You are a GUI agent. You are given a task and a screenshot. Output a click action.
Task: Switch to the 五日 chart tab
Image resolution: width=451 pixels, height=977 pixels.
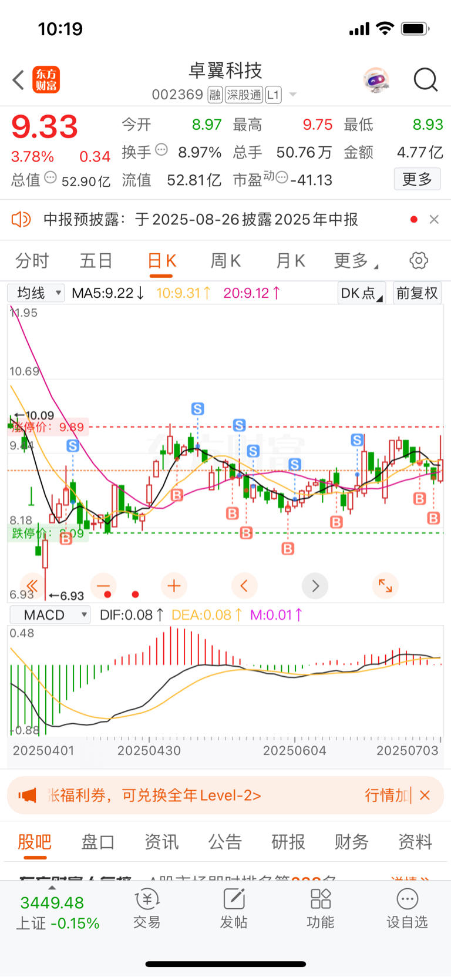pos(96,261)
